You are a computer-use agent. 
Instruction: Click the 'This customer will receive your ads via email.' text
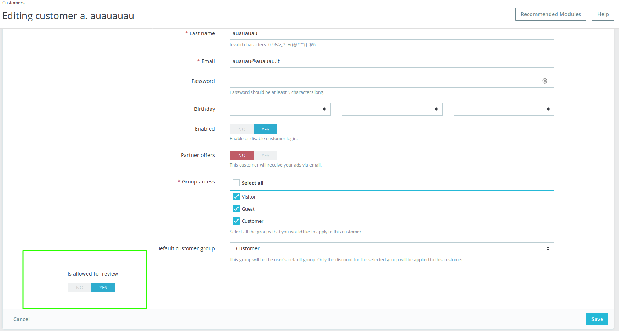276,165
